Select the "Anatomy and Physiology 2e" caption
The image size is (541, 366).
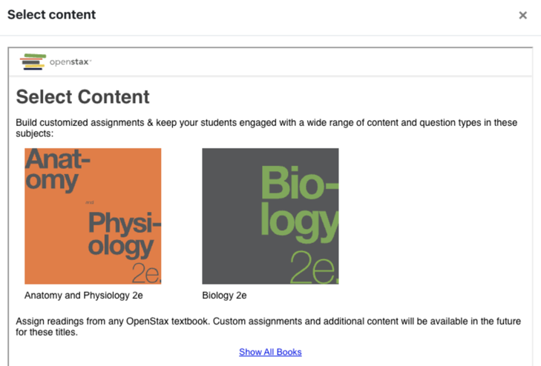(x=83, y=296)
